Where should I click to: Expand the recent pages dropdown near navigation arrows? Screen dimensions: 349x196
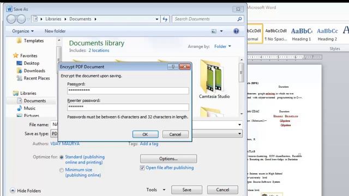28,19
